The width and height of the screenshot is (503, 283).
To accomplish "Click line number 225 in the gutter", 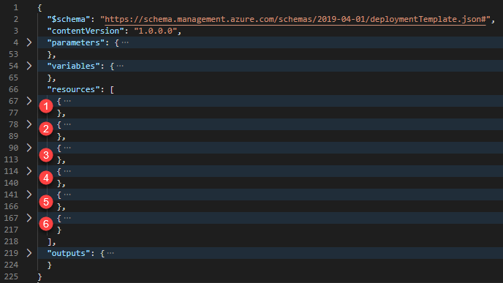I will (11, 276).
